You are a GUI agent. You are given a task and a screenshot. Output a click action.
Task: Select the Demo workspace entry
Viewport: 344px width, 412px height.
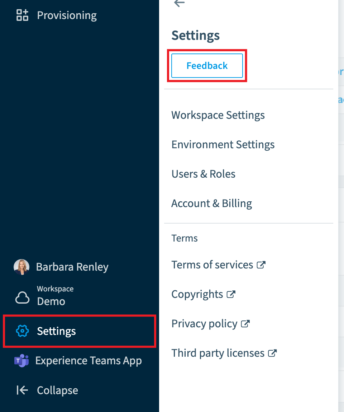[51, 301]
